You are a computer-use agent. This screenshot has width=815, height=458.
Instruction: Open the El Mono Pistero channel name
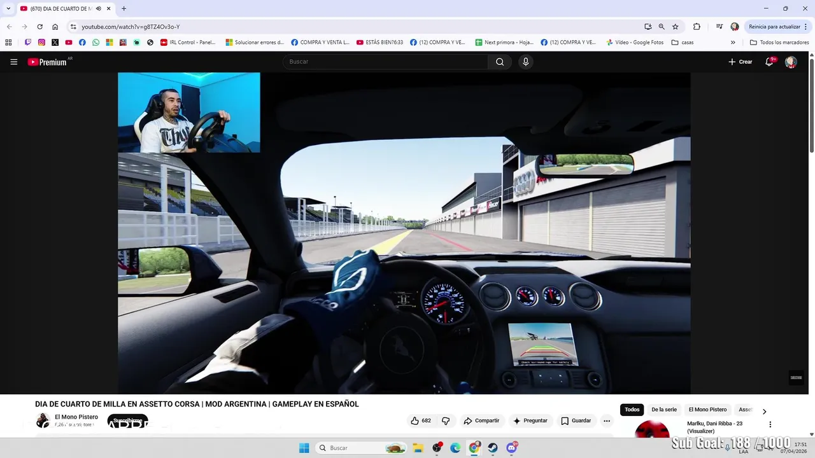point(76,417)
